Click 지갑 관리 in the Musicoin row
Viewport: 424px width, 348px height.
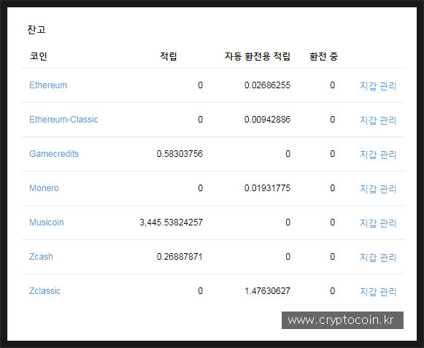tap(378, 223)
